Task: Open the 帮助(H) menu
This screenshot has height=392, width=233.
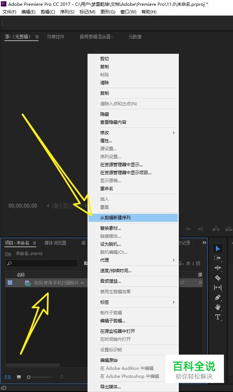Action: [x=149, y=12]
